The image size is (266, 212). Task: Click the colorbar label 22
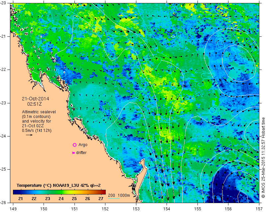click(x=34, y=198)
